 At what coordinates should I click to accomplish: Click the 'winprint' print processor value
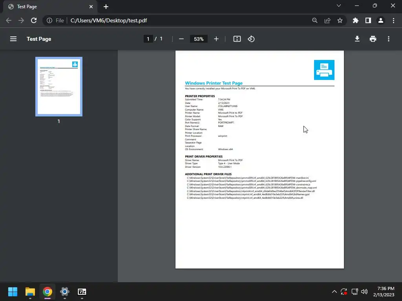pos(223,136)
